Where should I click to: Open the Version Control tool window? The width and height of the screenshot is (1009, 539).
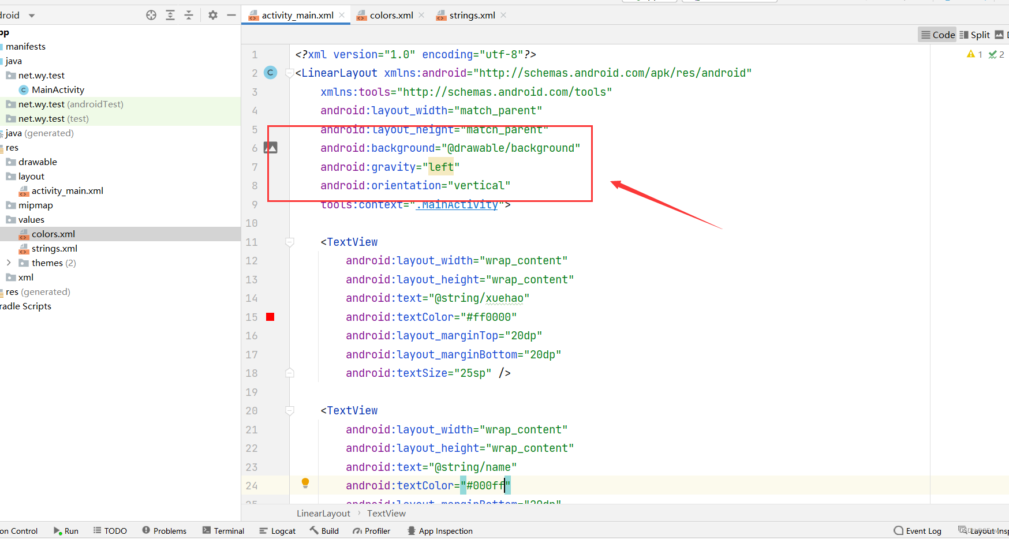click(x=18, y=531)
